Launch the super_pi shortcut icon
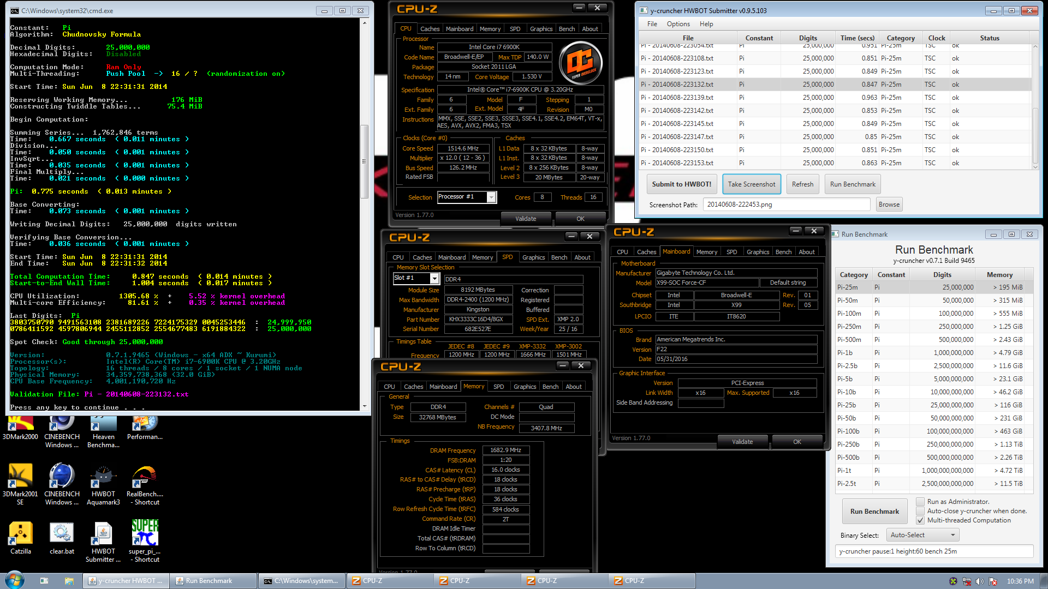The width and height of the screenshot is (1048, 589). 145,542
